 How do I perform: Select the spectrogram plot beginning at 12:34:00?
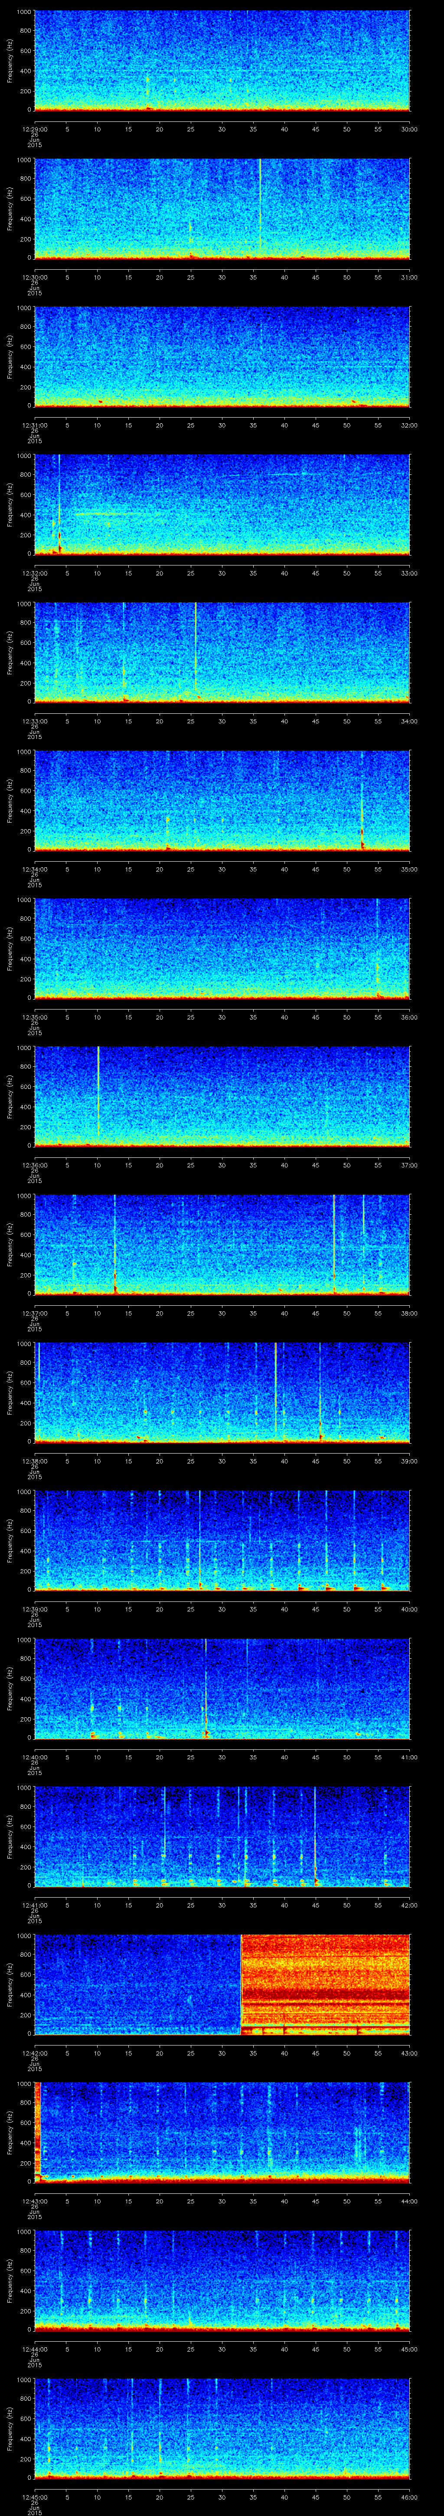(x=222, y=801)
